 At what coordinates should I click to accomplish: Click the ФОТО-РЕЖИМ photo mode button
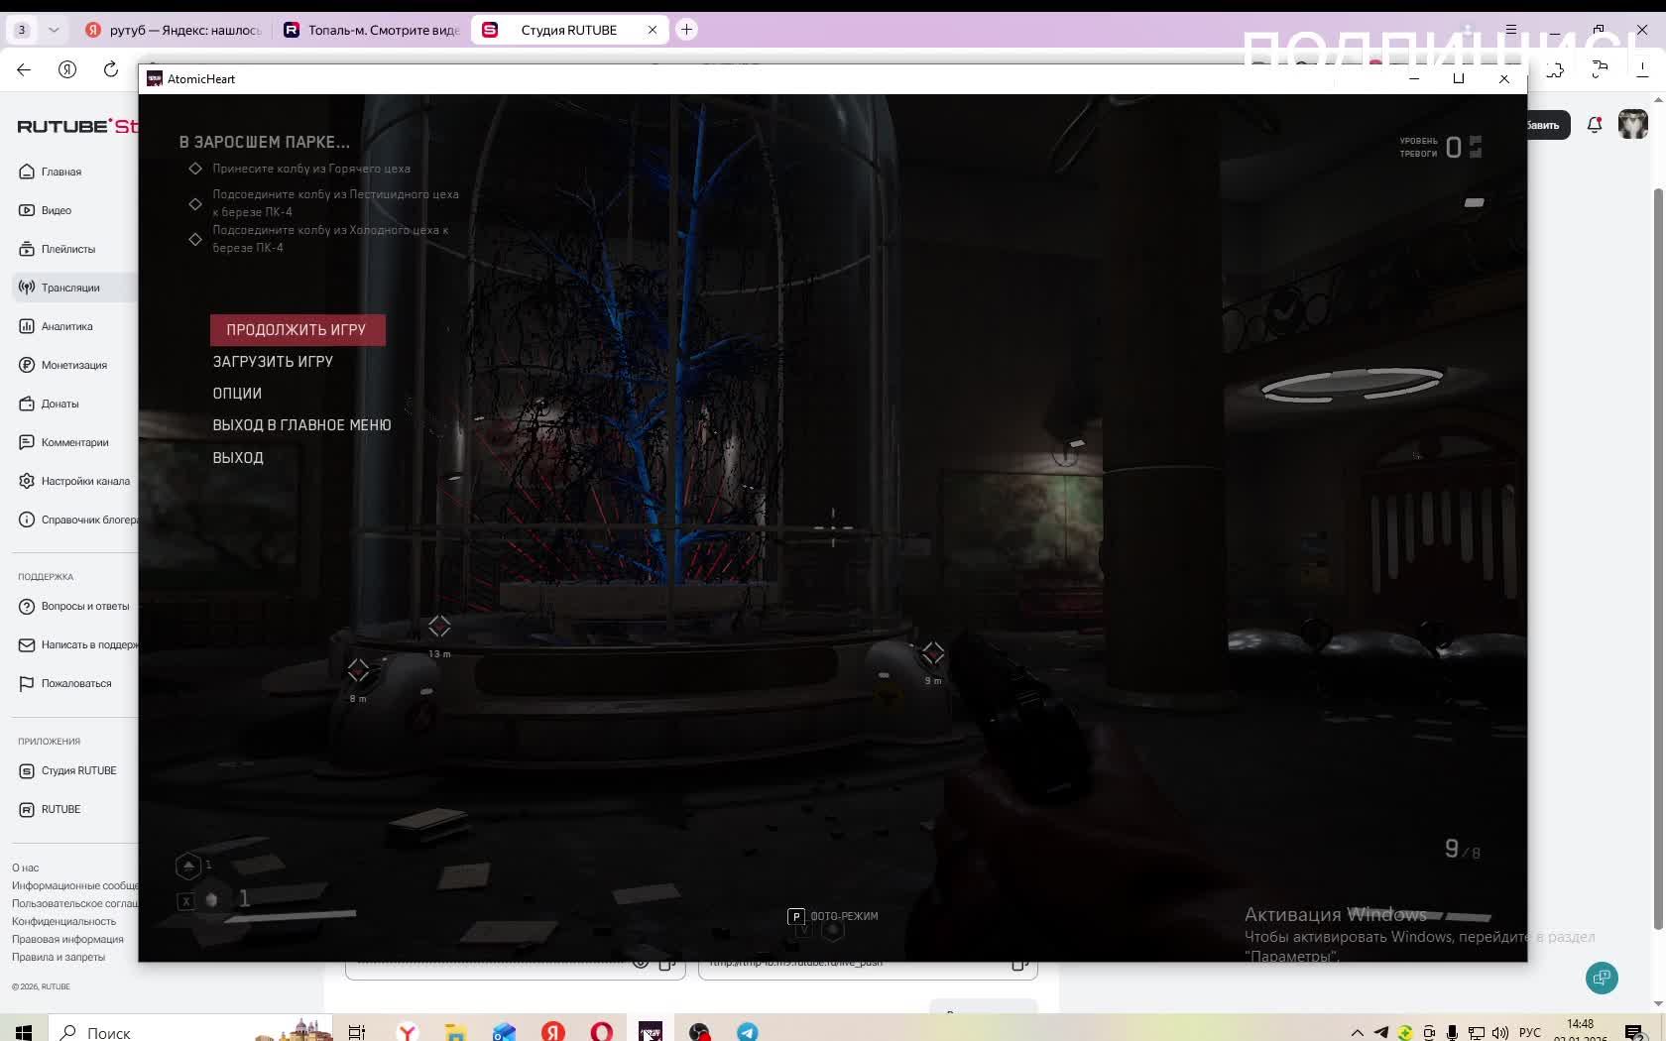[833, 916]
